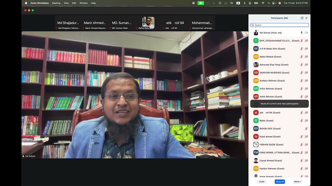Select participant 1jN1f_701SAAAAABdCY3JJLV row
This screenshot has width=332, height=186.
279,41
